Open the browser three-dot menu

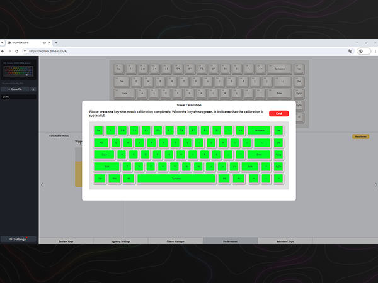pos(375,51)
